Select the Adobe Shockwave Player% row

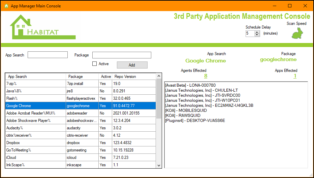coord(81,121)
